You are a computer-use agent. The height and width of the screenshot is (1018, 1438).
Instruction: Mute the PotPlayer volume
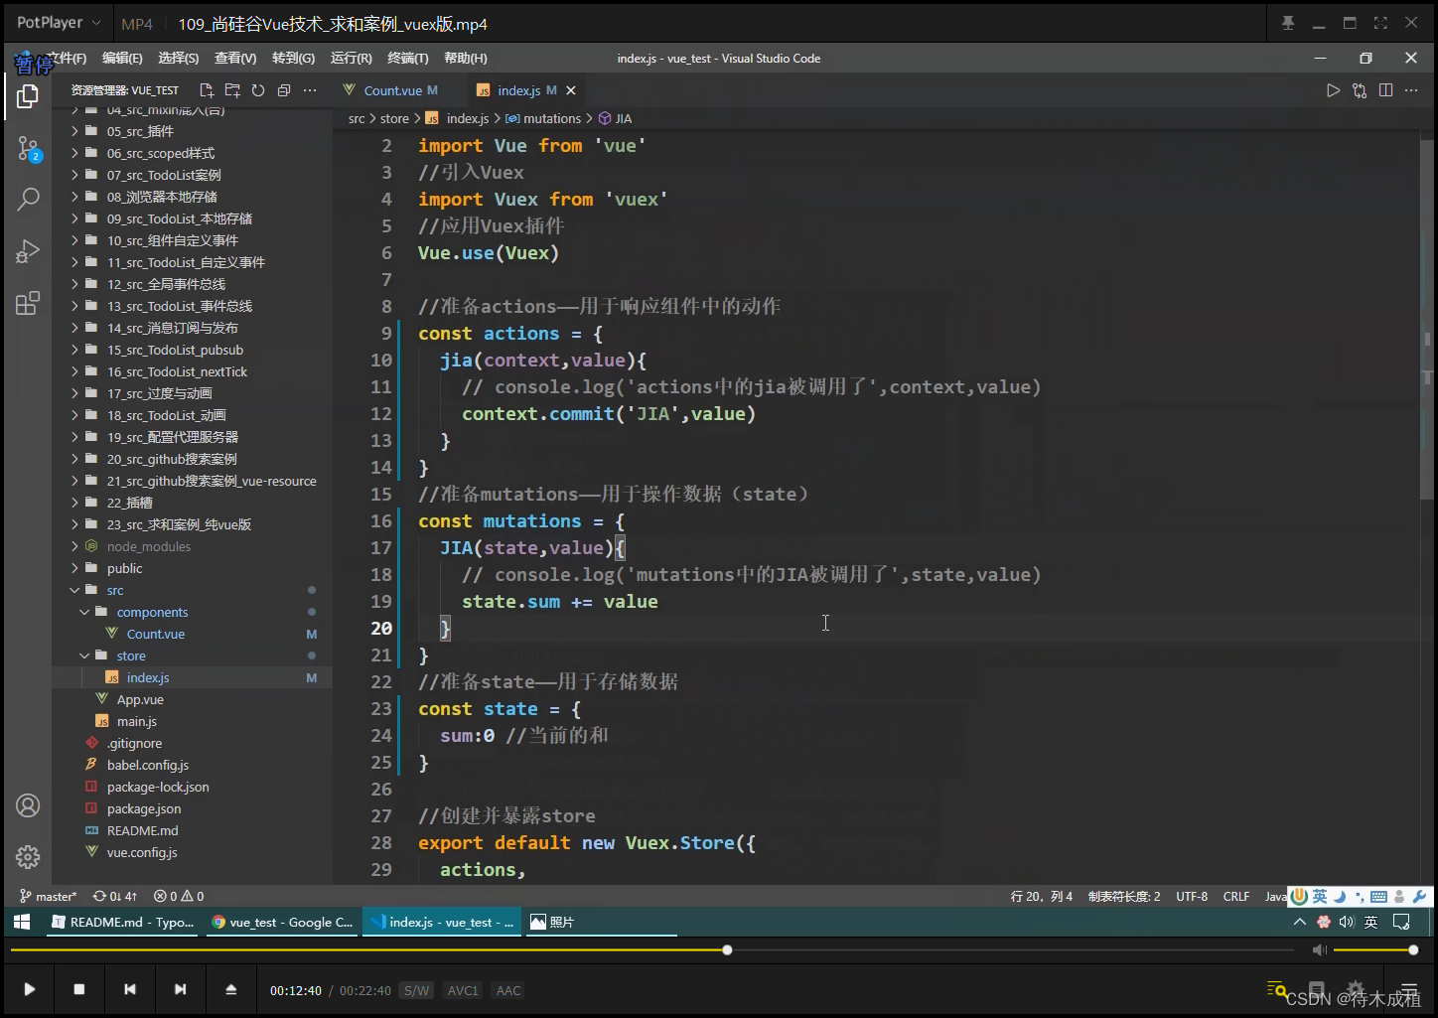coord(1319,949)
